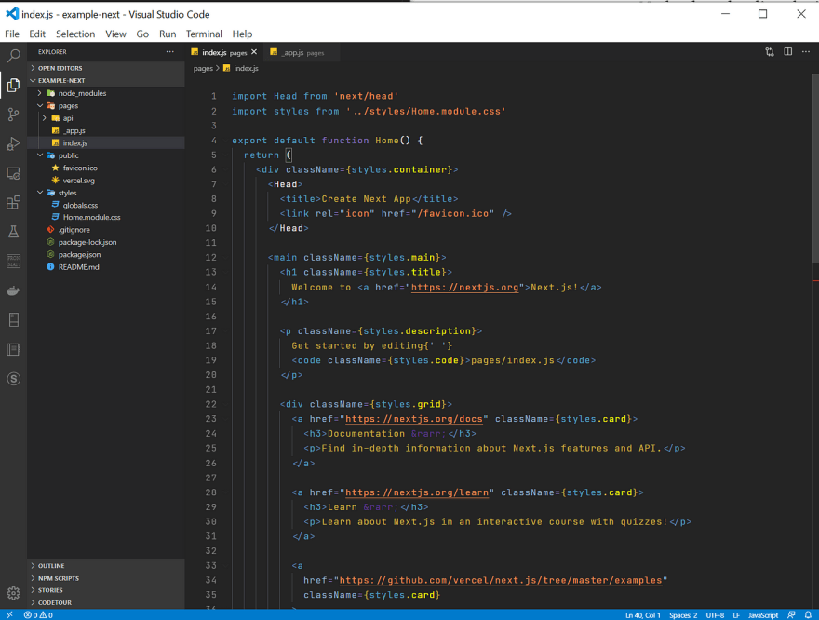Image resolution: width=819 pixels, height=620 pixels.
Task: Click the Explorer more actions ellipsis
Action: [169, 52]
